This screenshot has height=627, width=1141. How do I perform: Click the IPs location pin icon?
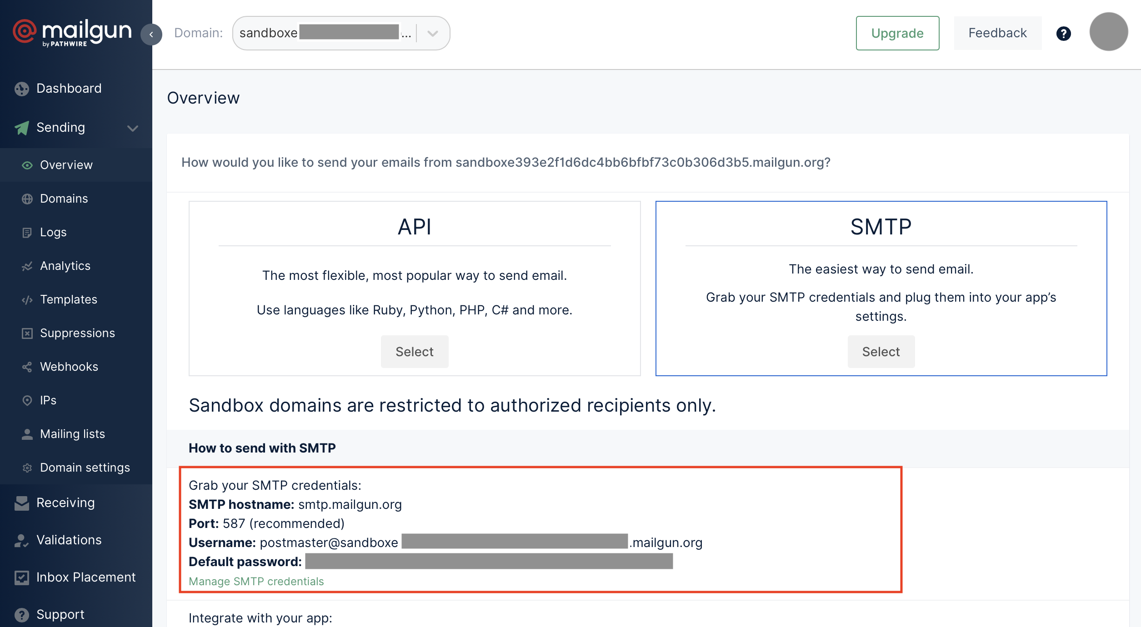click(x=27, y=400)
